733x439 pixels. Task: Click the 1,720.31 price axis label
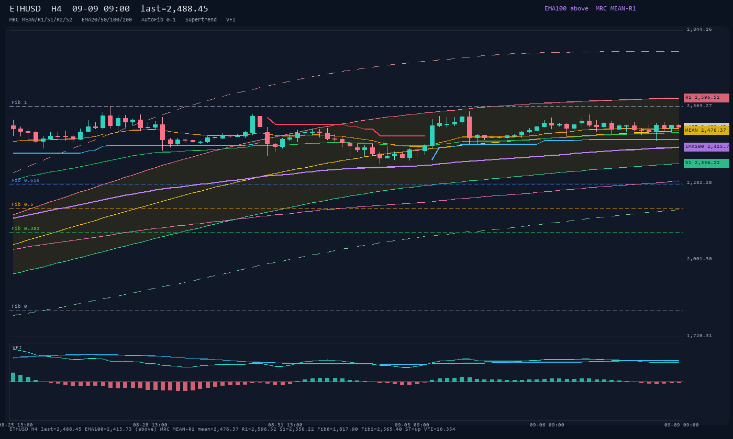[699, 336]
